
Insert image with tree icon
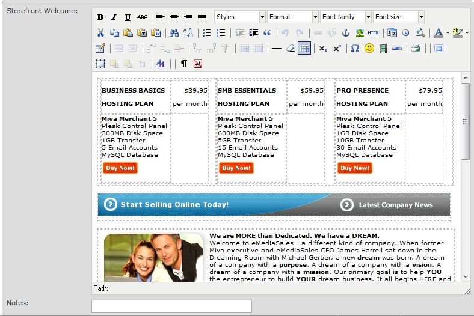360,32
